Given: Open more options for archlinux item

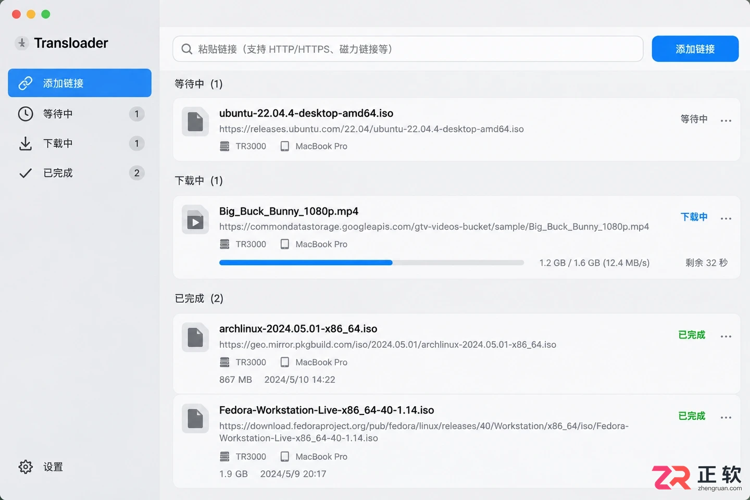Looking at the screenshot, I should [726, 336].
